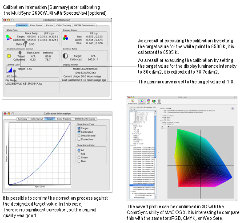Enable the Correction curve checkbox

point(79,139)
